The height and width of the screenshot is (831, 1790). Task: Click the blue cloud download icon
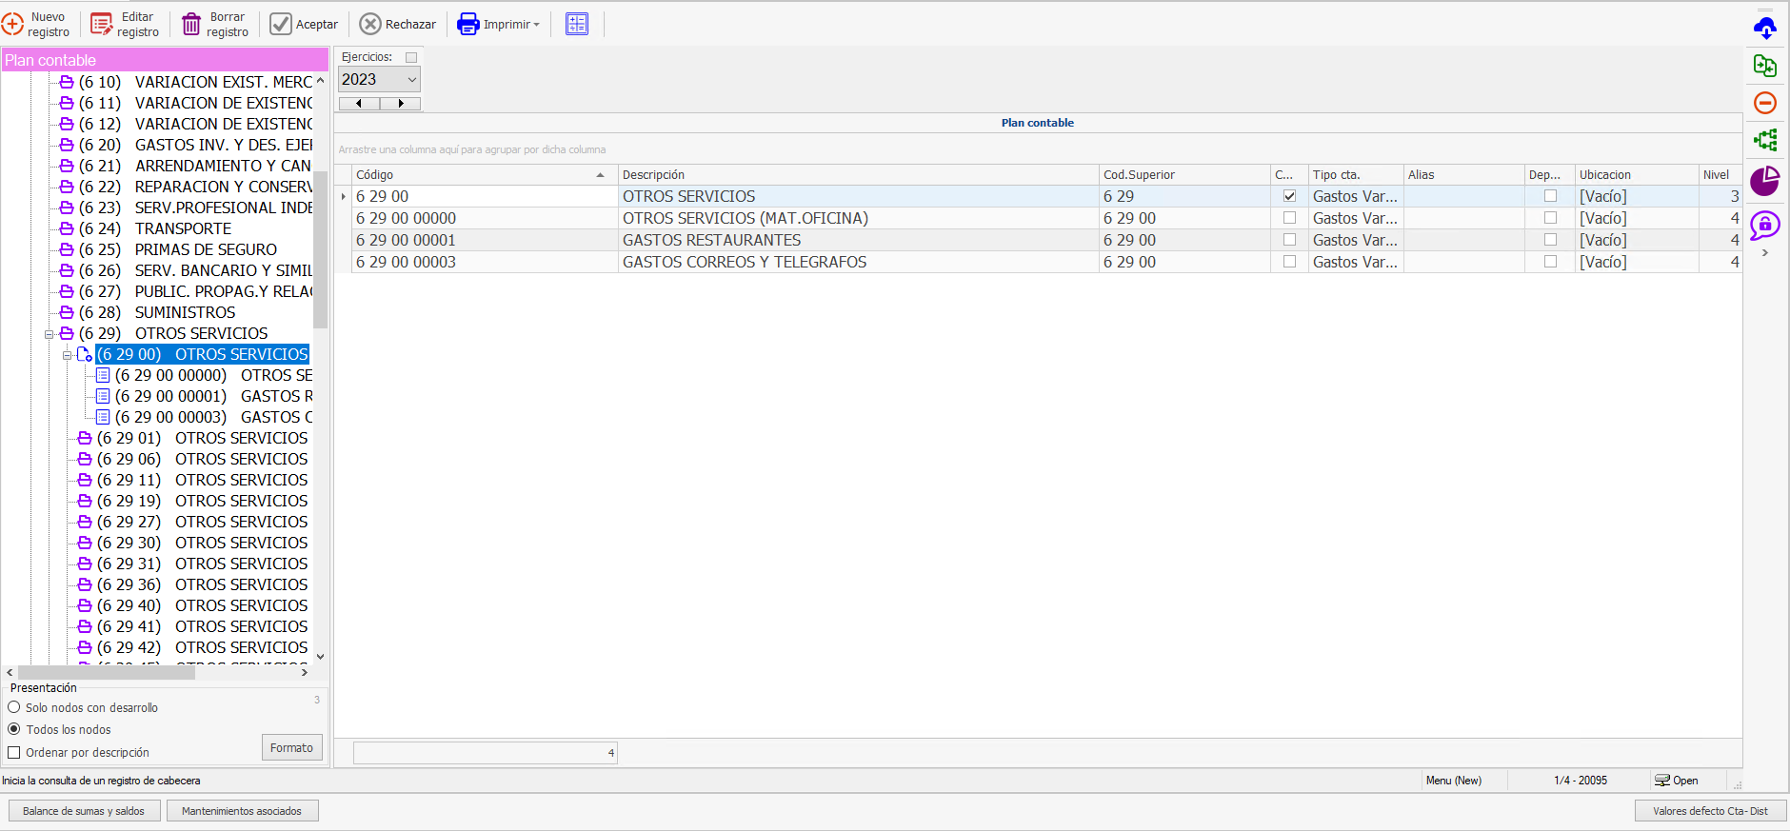(1764, 29)
